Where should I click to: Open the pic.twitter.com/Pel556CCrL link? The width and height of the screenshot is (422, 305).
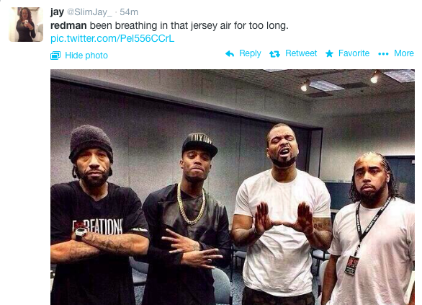pyautogui.click(x=112, y=38)
